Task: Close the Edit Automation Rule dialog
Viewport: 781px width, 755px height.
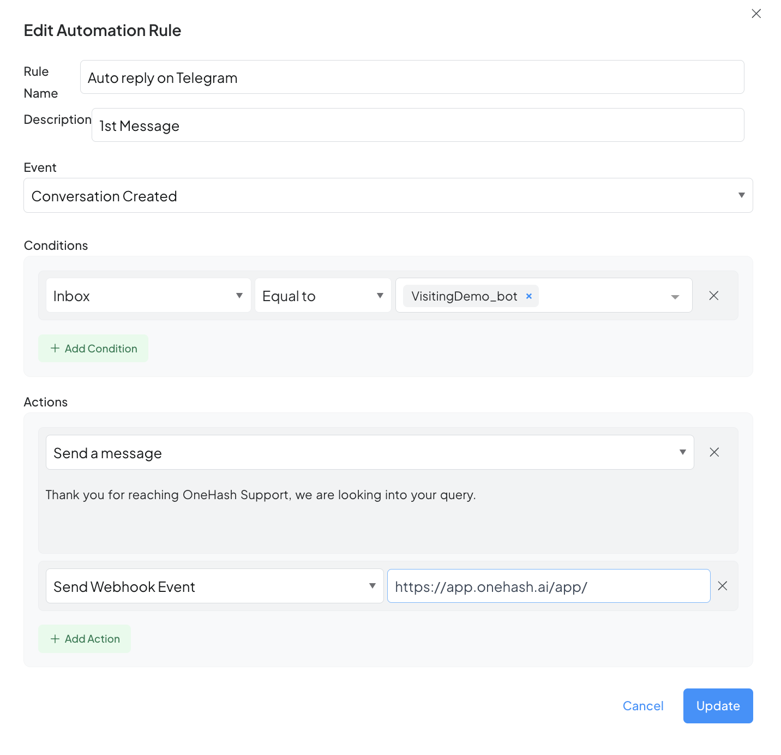Action: pos(756,14)
